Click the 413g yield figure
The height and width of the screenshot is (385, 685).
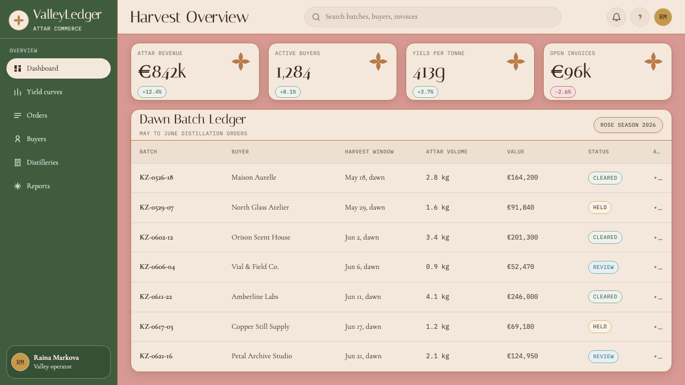click(429, 72)
